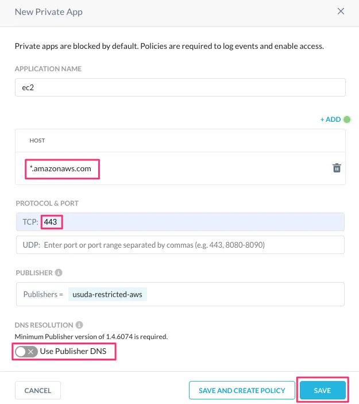Click the Publisher info icon
The height and width of the screenshot is (404, 359).
[x=59, y=272]
